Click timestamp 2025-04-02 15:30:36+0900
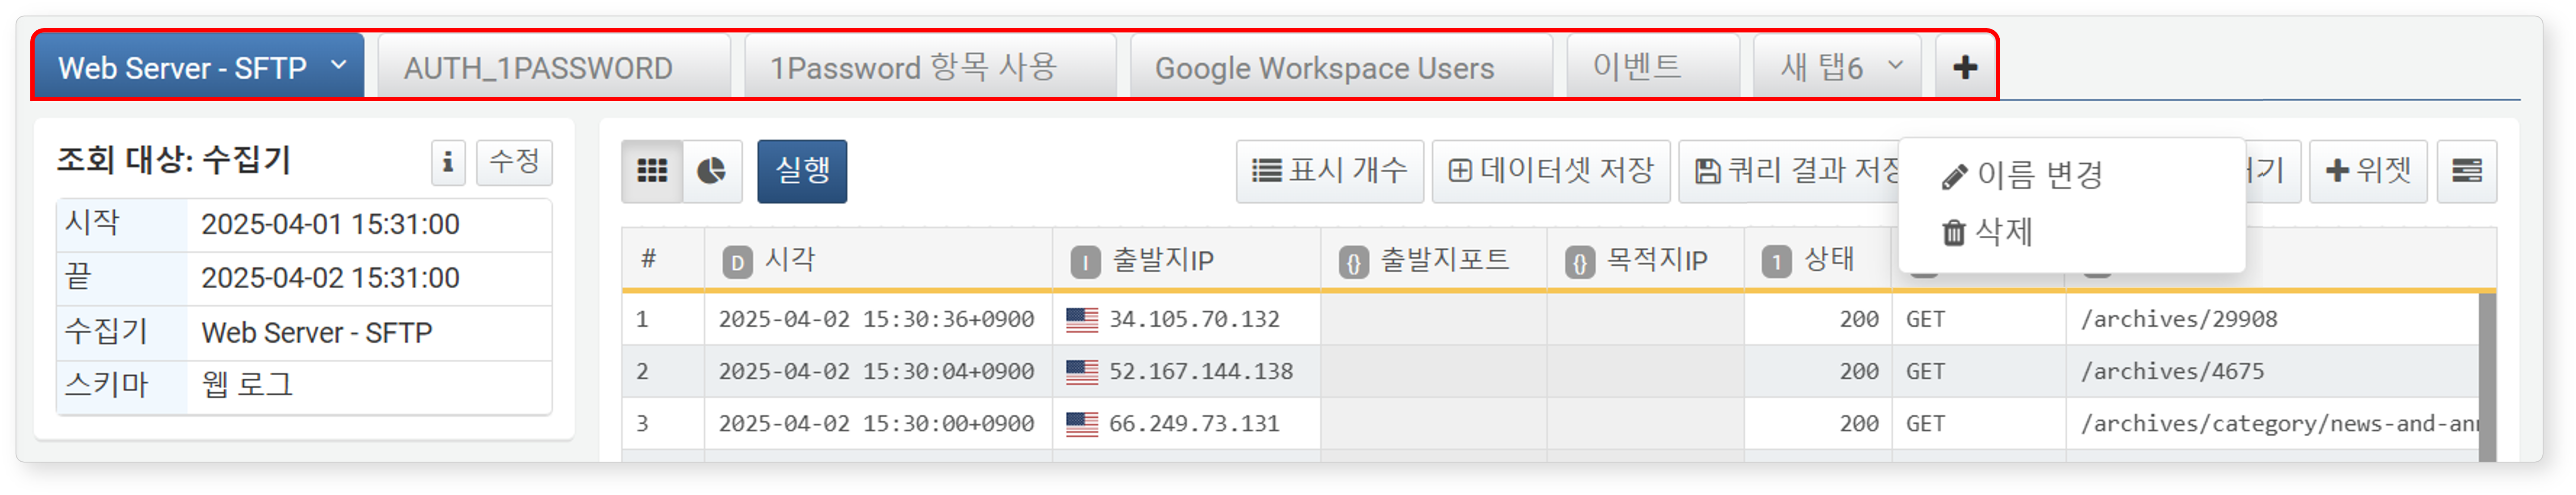The height and width of the screenshot is (495, 2576). pos(877,319)
